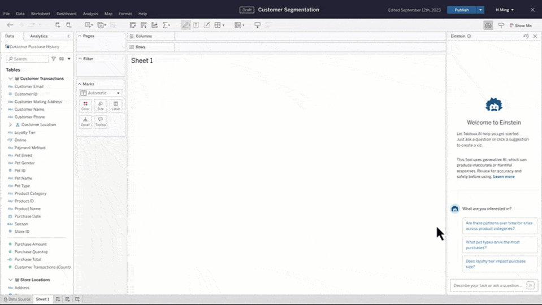
Task: Open the Show Me panel
Action: [x=521, y=25]
